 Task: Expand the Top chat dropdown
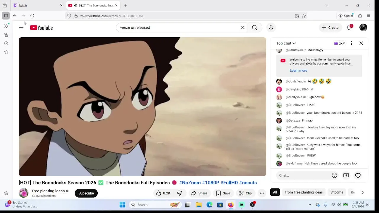pos(286,43)
